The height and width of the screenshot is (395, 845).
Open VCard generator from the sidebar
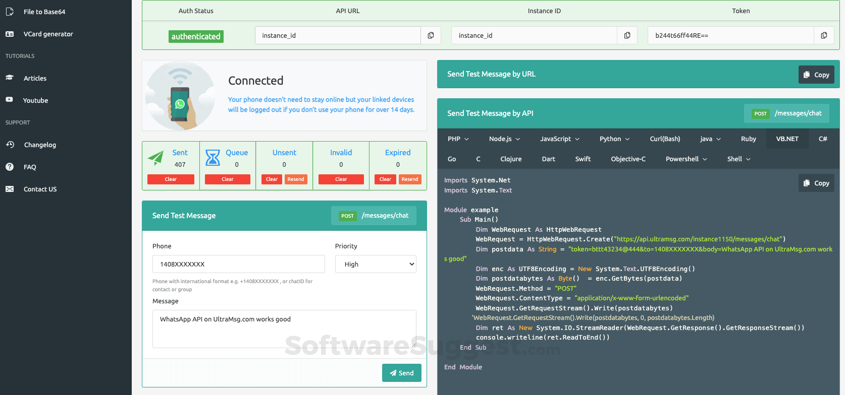pos(48,34)
